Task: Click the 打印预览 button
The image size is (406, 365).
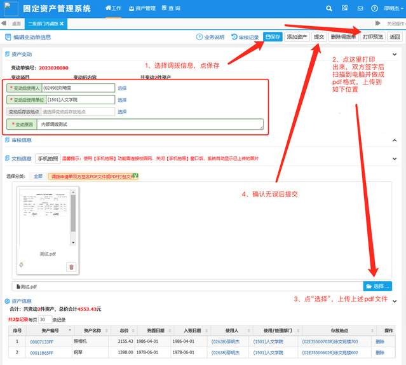Action: pos(372,37)
